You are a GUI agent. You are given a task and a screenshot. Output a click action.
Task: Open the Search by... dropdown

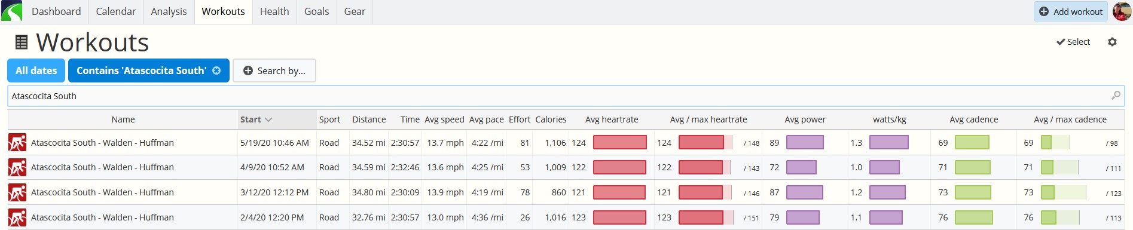tap(274, 70)
